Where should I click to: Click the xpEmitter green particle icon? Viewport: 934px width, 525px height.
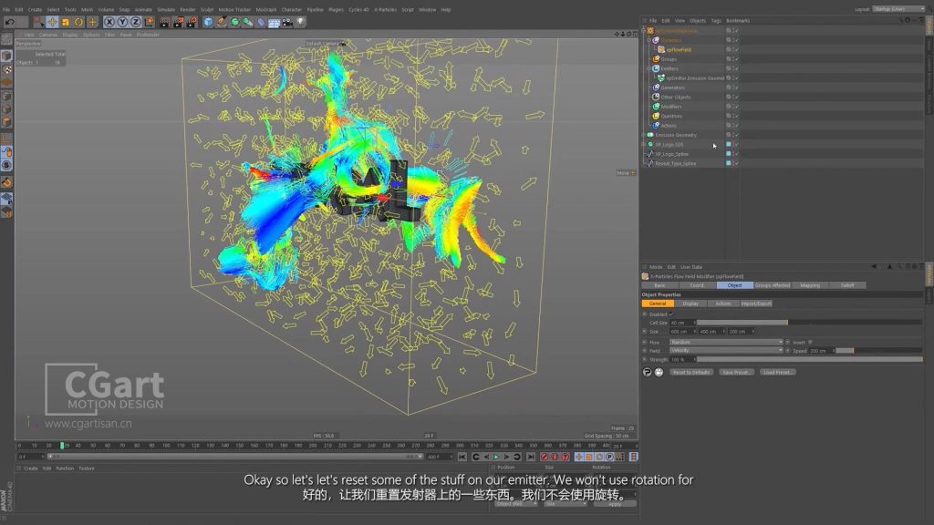(x=661, y=78)
